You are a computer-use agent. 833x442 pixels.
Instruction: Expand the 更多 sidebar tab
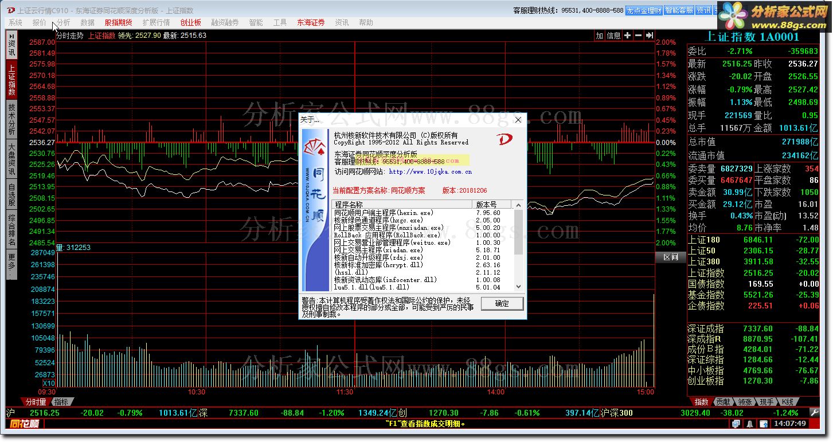[11, 265]
